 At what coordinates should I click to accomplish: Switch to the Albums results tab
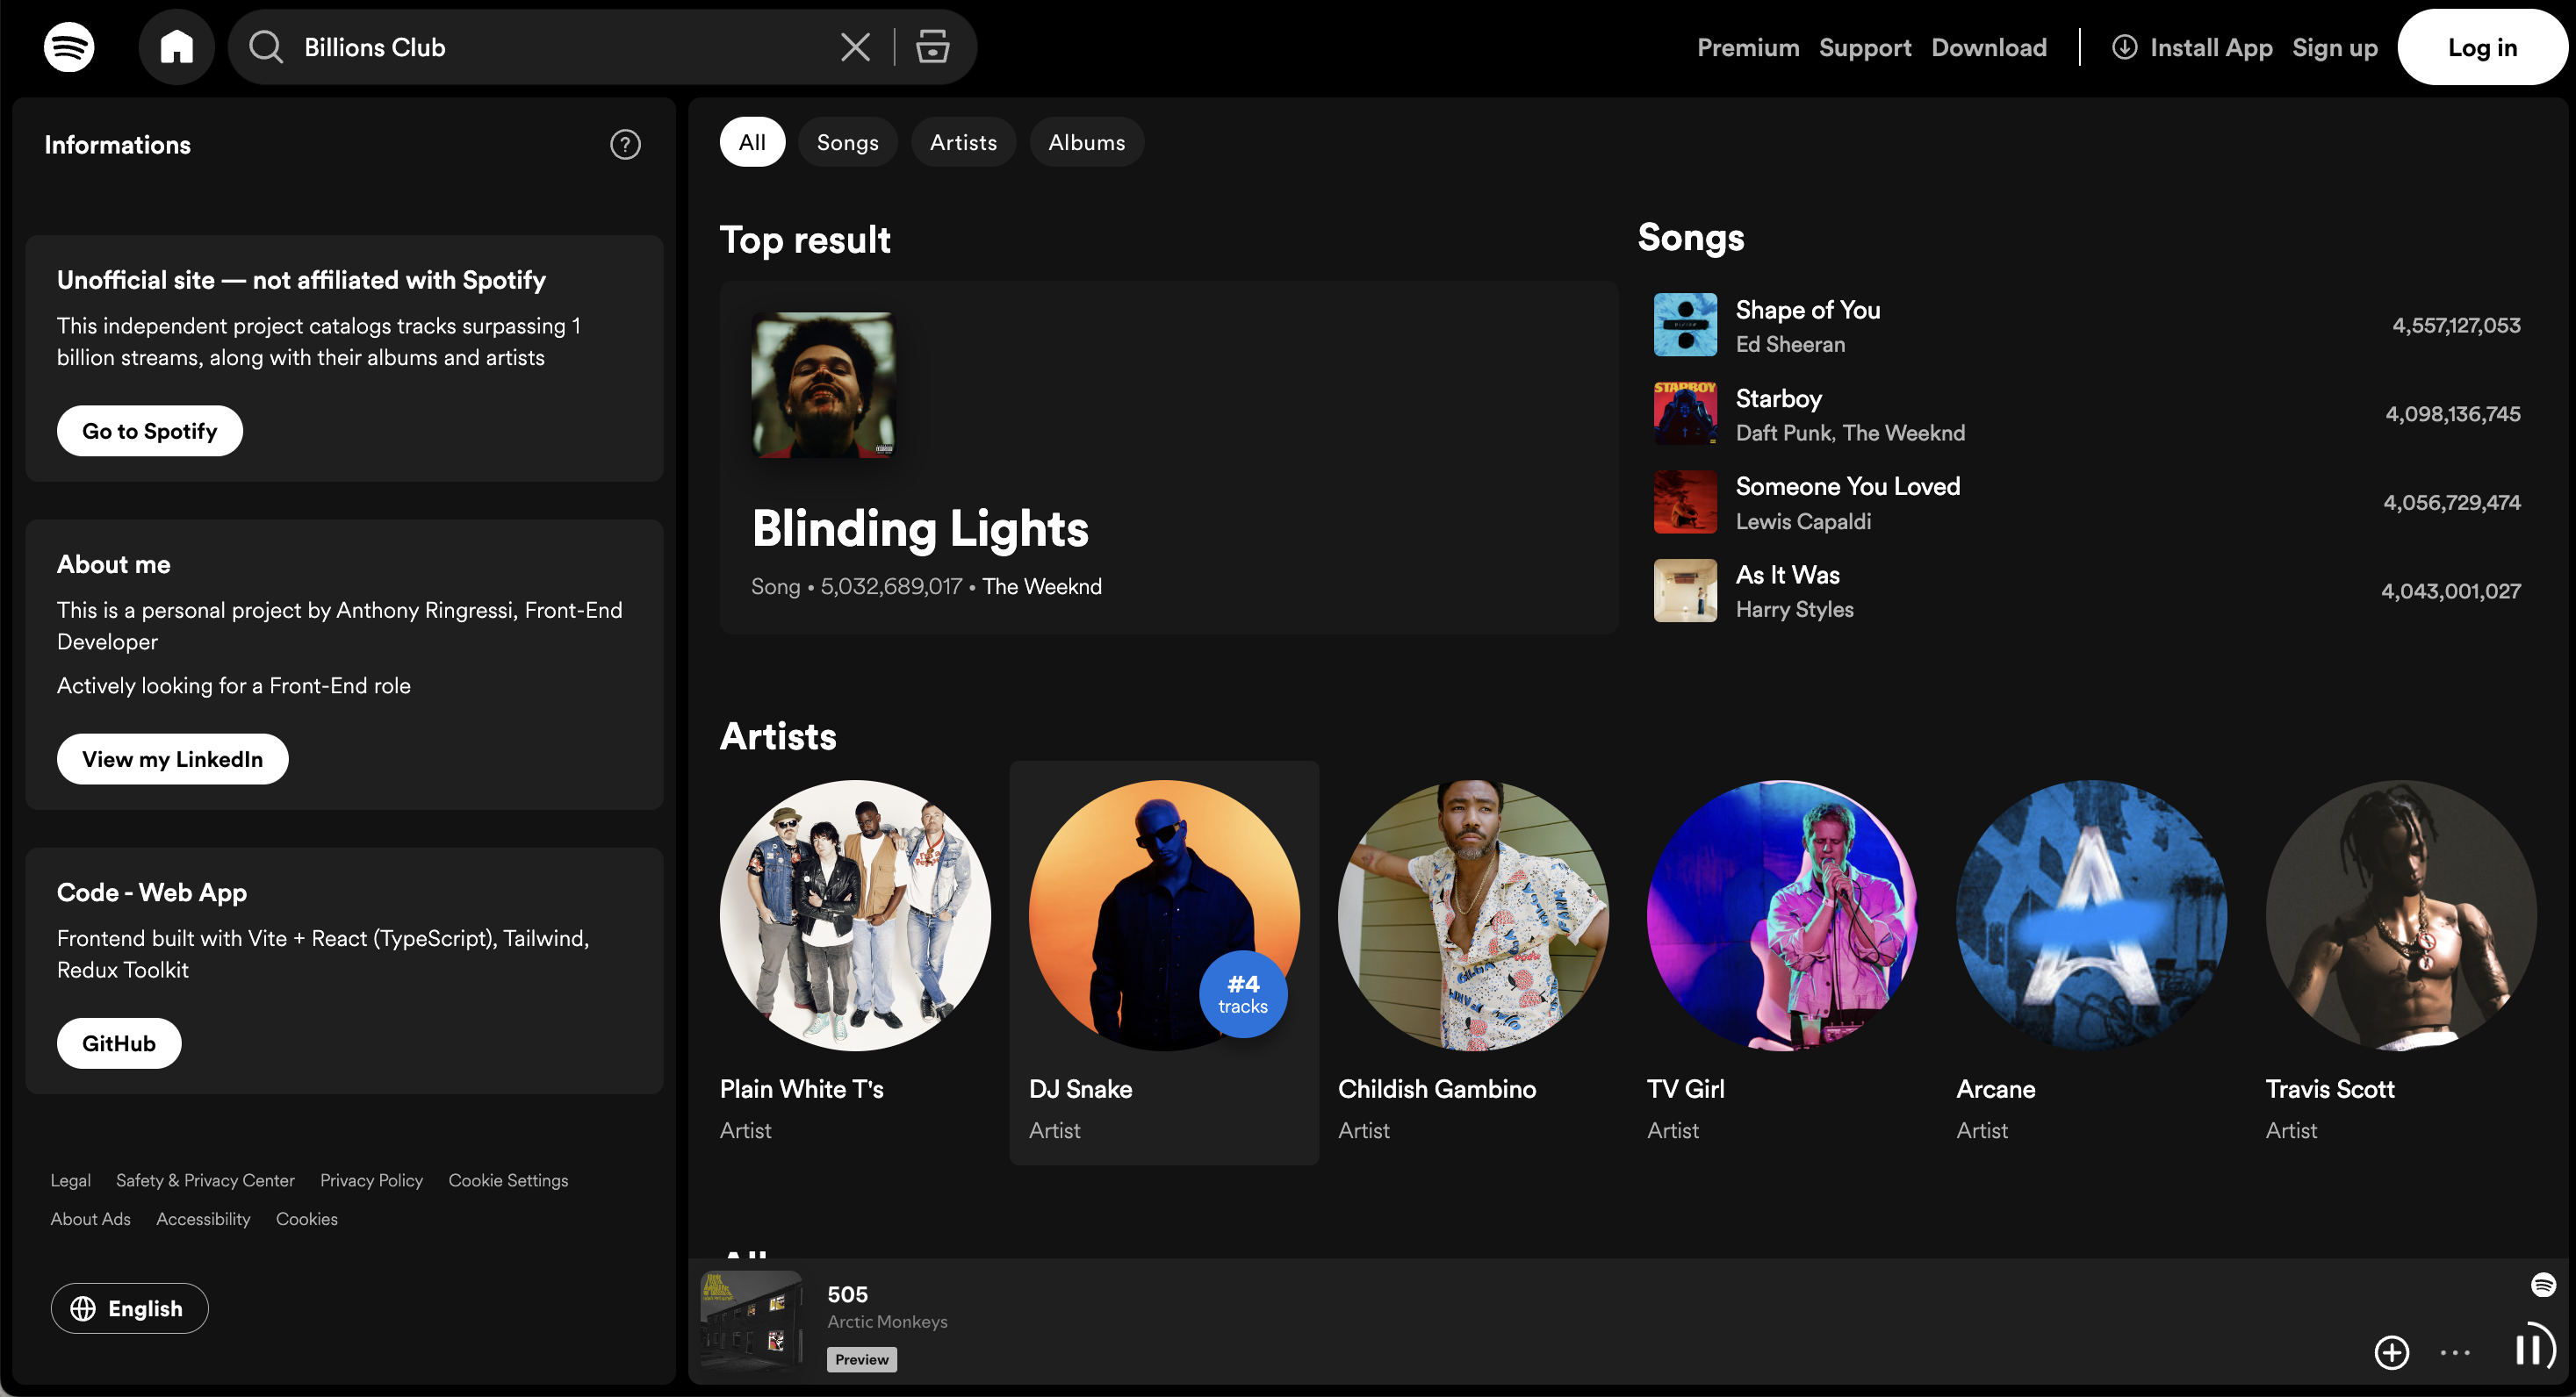(1086, 141)
